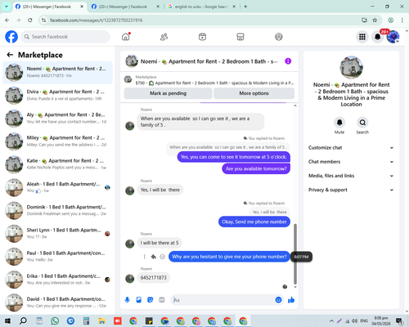Record a voice clip with the microphone icon
The width and height of the screenshot is (409, 327).
(x=128, y=300)
